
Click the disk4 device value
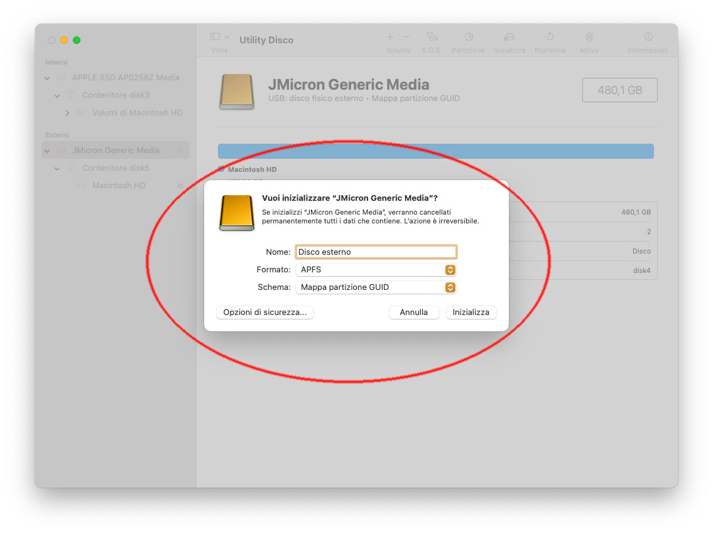[x=641, y=270]
